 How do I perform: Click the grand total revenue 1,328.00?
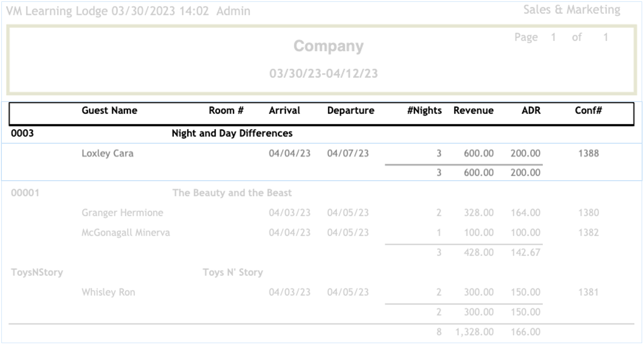(x=474, y=332)
